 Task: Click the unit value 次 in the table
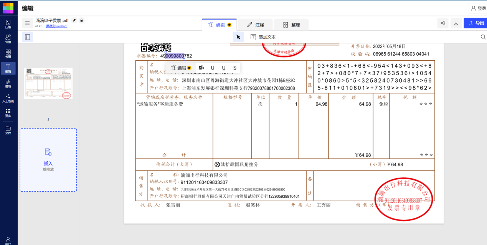[x=261, y=104]
